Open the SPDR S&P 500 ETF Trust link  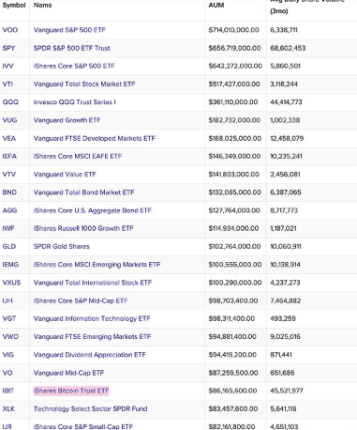coord(72,48)
